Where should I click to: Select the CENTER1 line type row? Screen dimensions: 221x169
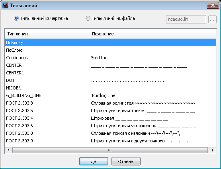pos(111,73)
